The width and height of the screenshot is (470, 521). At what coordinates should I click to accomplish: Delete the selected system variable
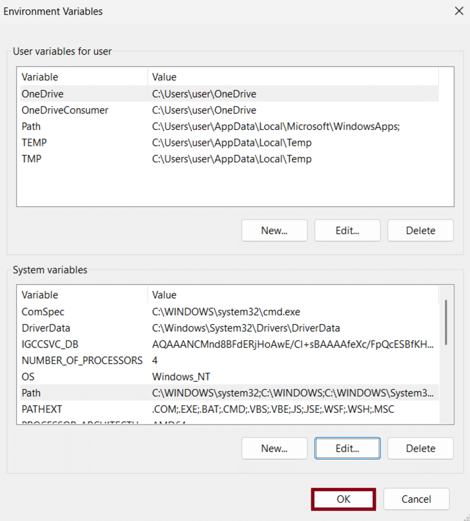420,448
